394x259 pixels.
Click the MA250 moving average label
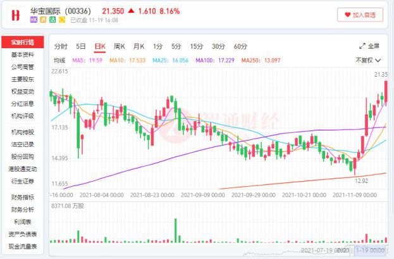(261, 60)
